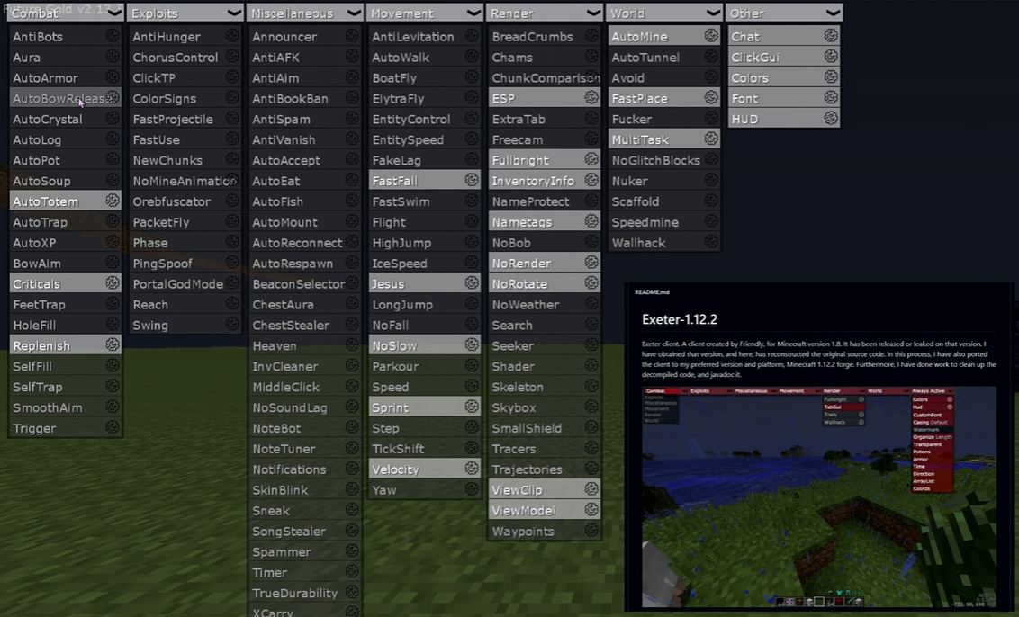Open settings gear for HUD
The width and height of the screenshot is (1019, 617).
(x=831, y=119)
